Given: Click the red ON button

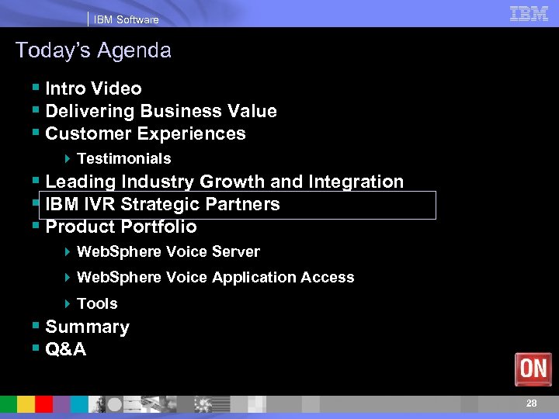Looking at the screenshot, I should click(533, 369).
